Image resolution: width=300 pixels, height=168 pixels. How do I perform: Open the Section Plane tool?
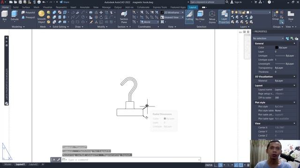pyautogui.click(x=124, y=17)
